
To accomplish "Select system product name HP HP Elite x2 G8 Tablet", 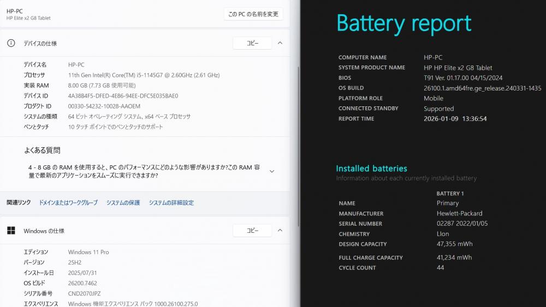I will 458,68.
